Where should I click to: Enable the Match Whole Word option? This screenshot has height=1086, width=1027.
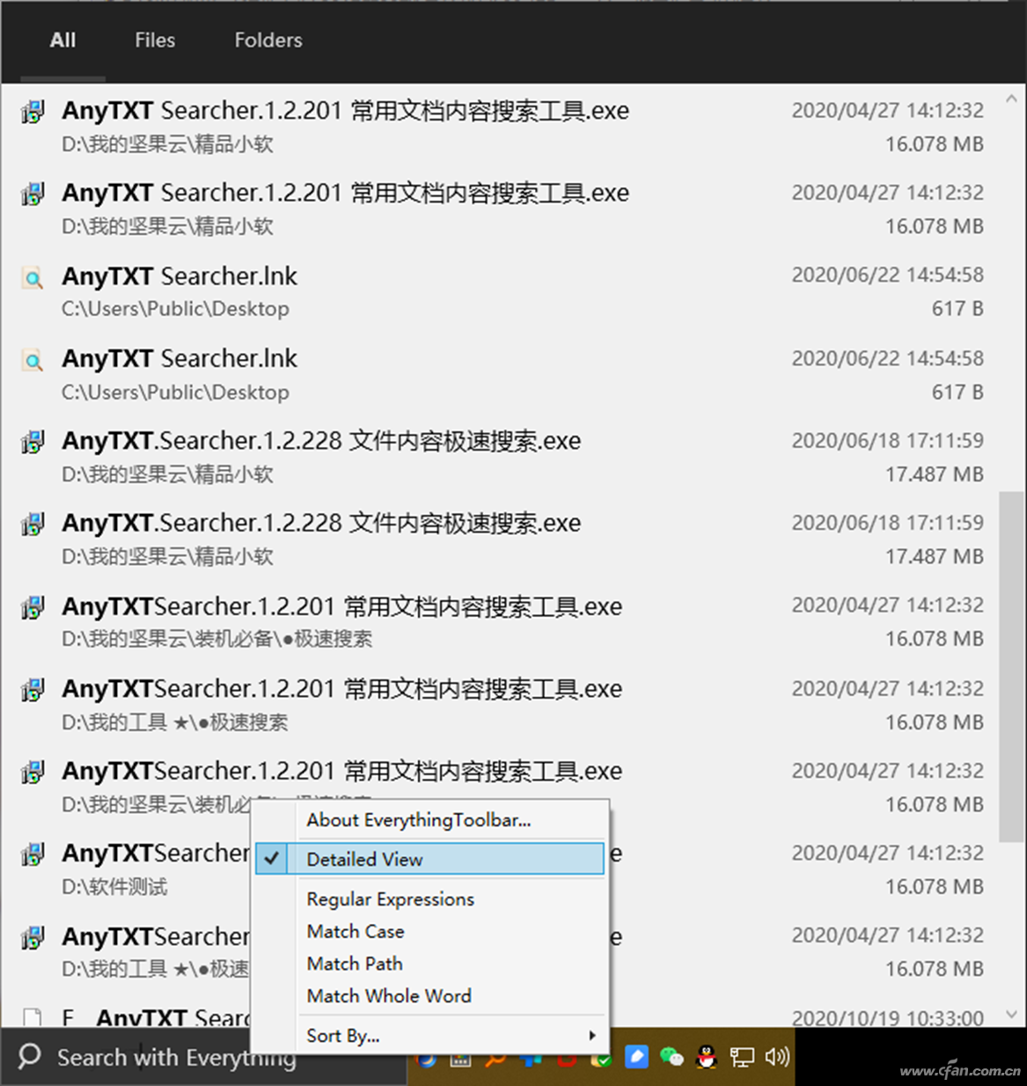click(389, 996)
